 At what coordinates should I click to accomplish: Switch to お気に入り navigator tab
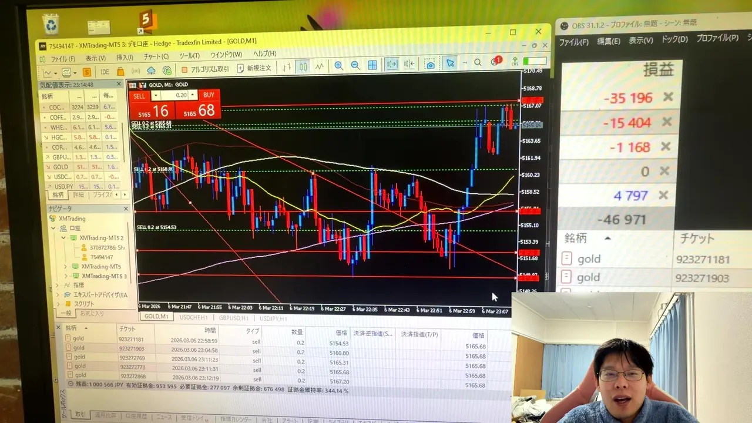[92, 314]
